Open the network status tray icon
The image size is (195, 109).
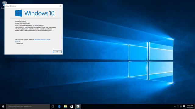tap(178, 106)
